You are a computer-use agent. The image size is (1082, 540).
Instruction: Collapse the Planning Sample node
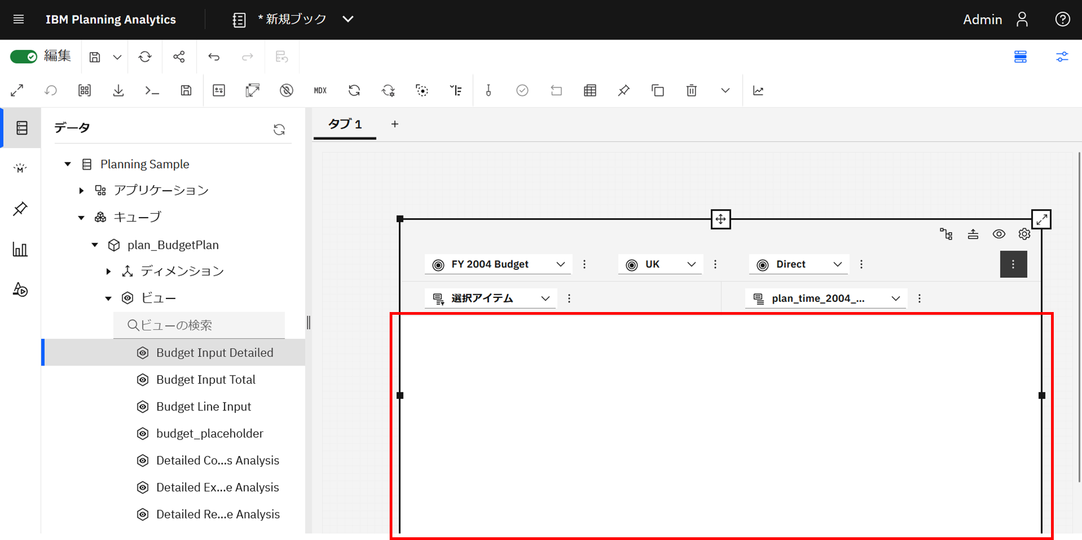pyautogui.click(x=68, y=164)
